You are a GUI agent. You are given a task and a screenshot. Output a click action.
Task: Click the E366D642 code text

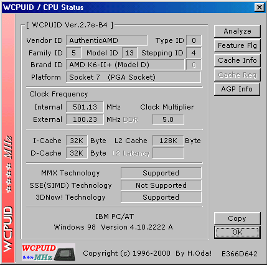pos(240,254)
